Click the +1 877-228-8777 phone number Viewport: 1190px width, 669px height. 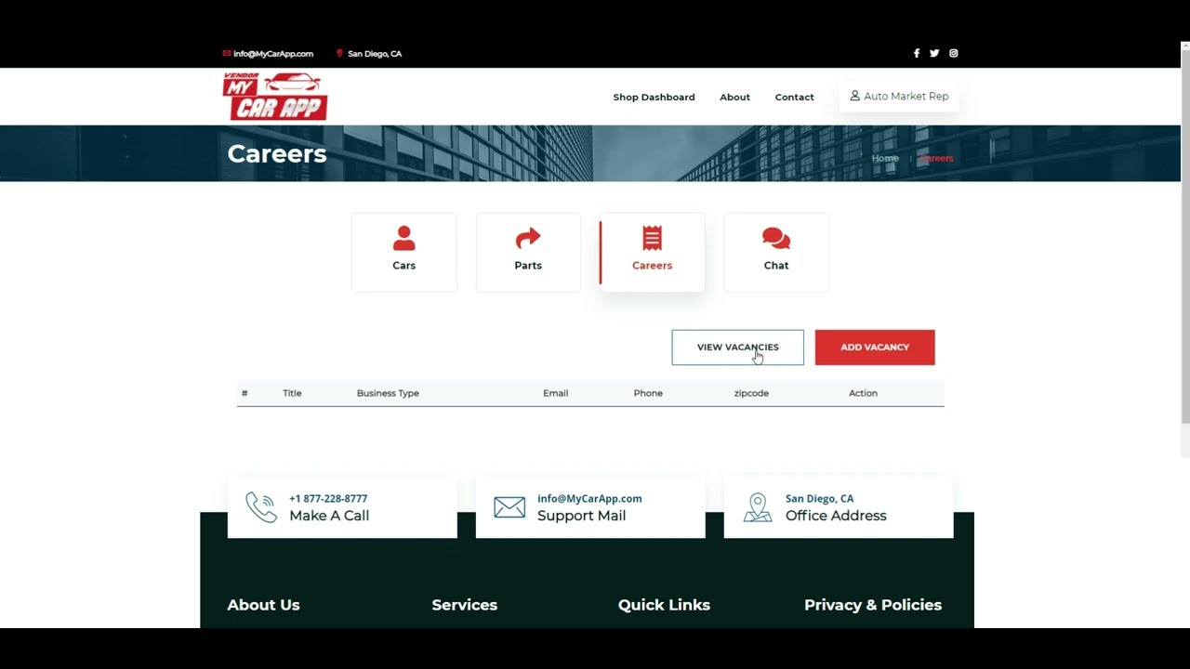pos(328,499)
